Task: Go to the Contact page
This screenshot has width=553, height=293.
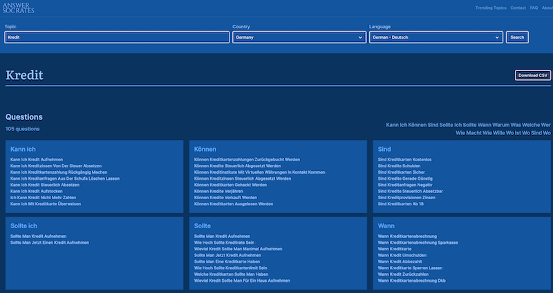Action: pos(518,8)
